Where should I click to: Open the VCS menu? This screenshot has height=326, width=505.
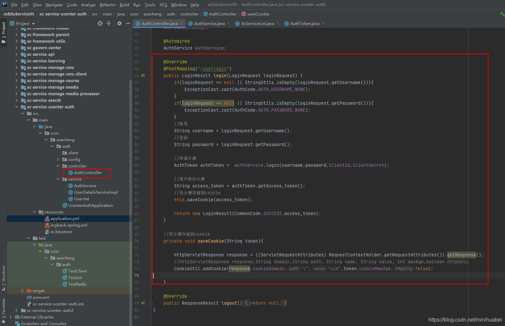163,5
